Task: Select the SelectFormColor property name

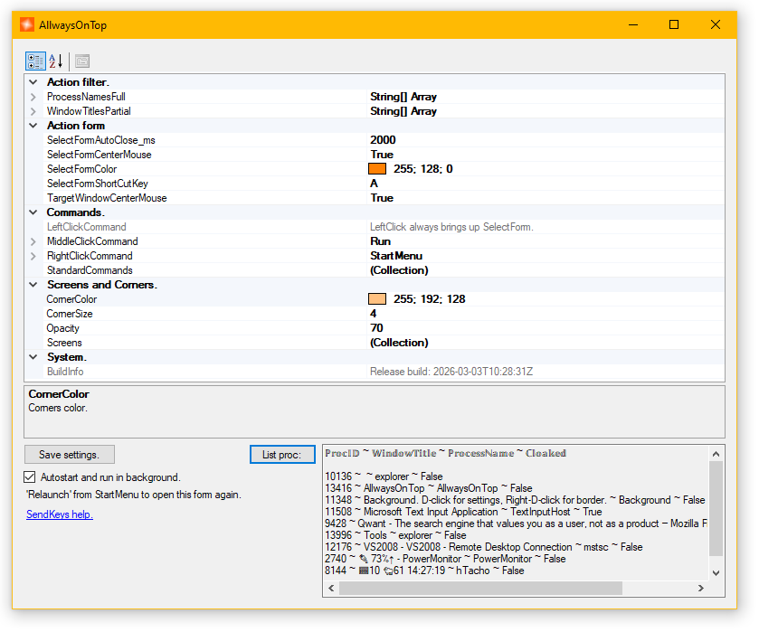Action: [81, 169]
